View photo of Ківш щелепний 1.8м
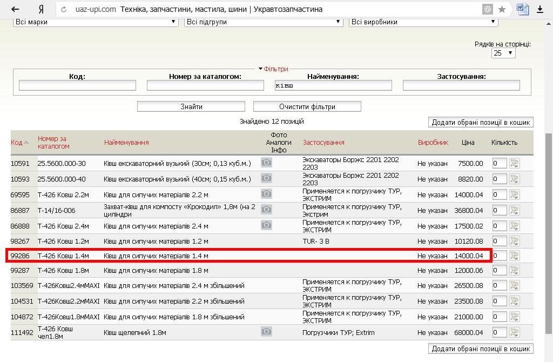The image size is (553, 362). pyautogui.click(x=266, y=332)
